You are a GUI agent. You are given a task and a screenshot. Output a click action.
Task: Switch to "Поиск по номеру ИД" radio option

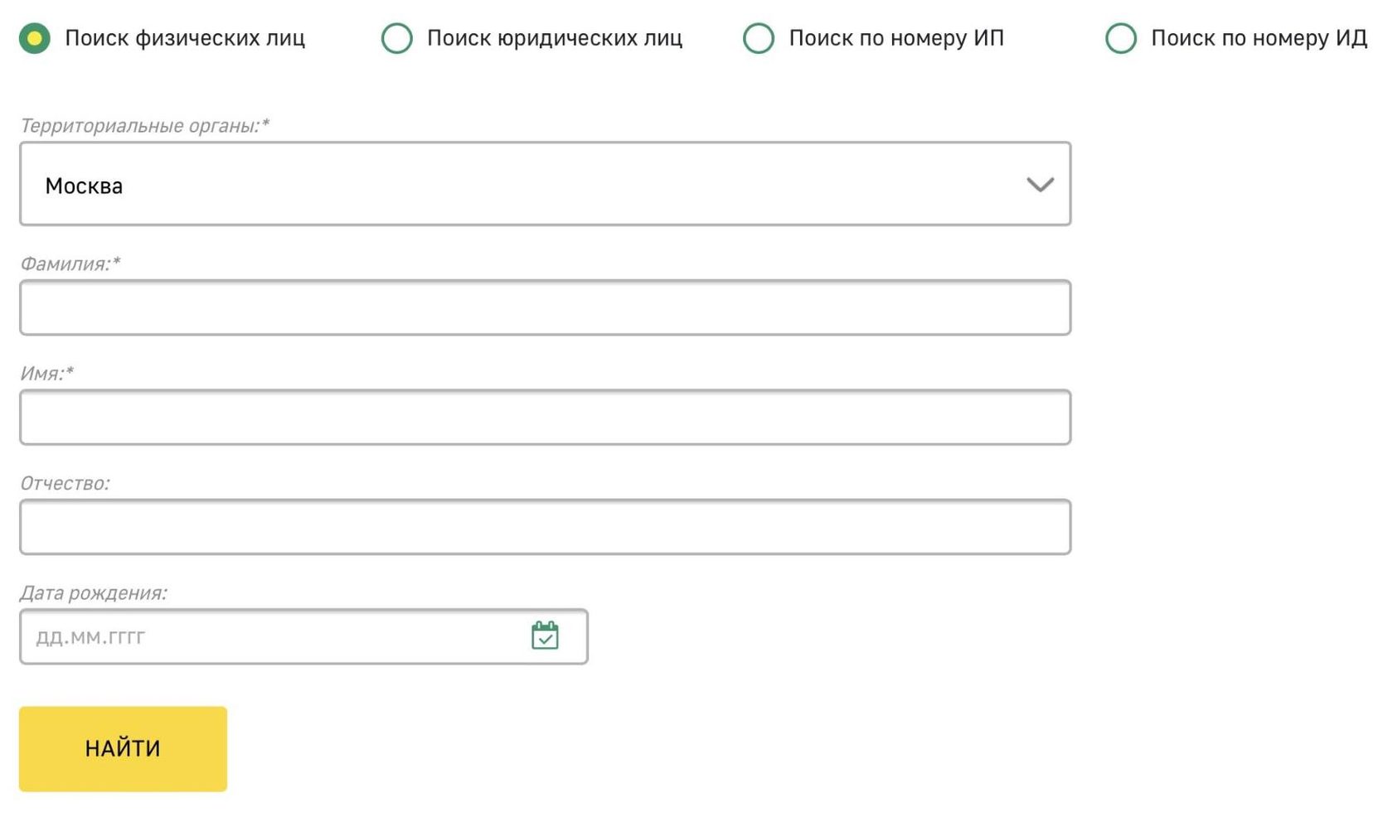click(1120, 38)
